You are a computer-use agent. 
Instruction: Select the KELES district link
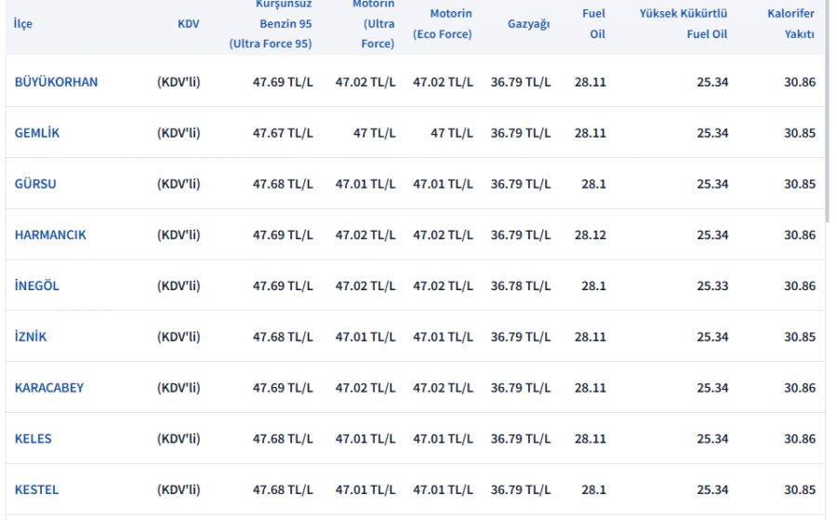(33, 439)
